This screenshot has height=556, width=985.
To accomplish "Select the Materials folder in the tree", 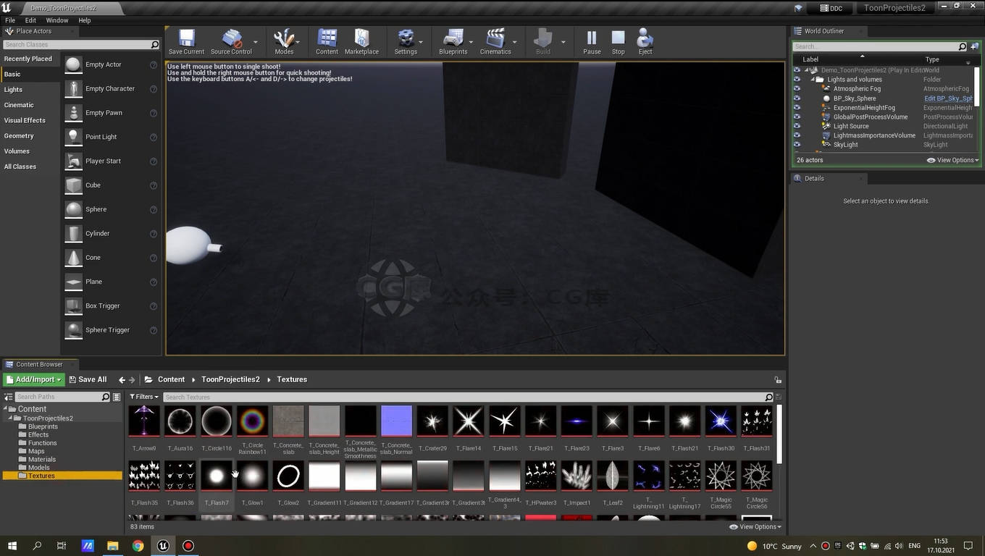I will [42, 459].
